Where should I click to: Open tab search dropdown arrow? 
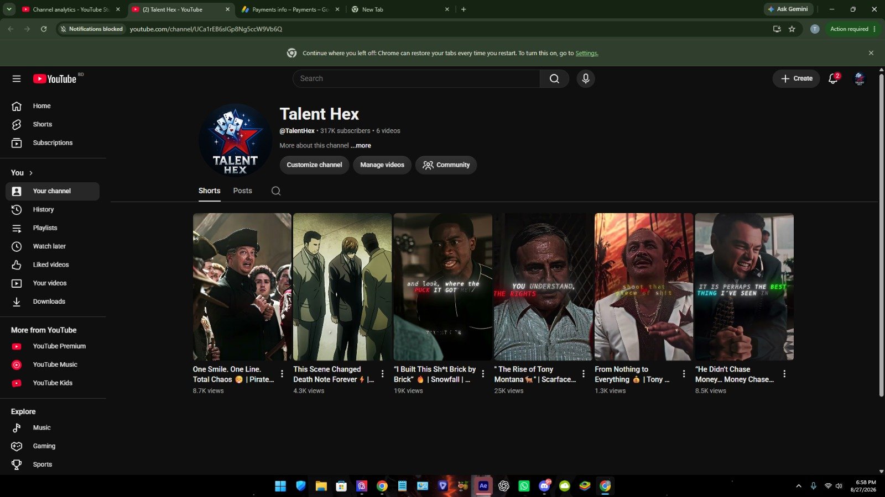pos(9,9)
